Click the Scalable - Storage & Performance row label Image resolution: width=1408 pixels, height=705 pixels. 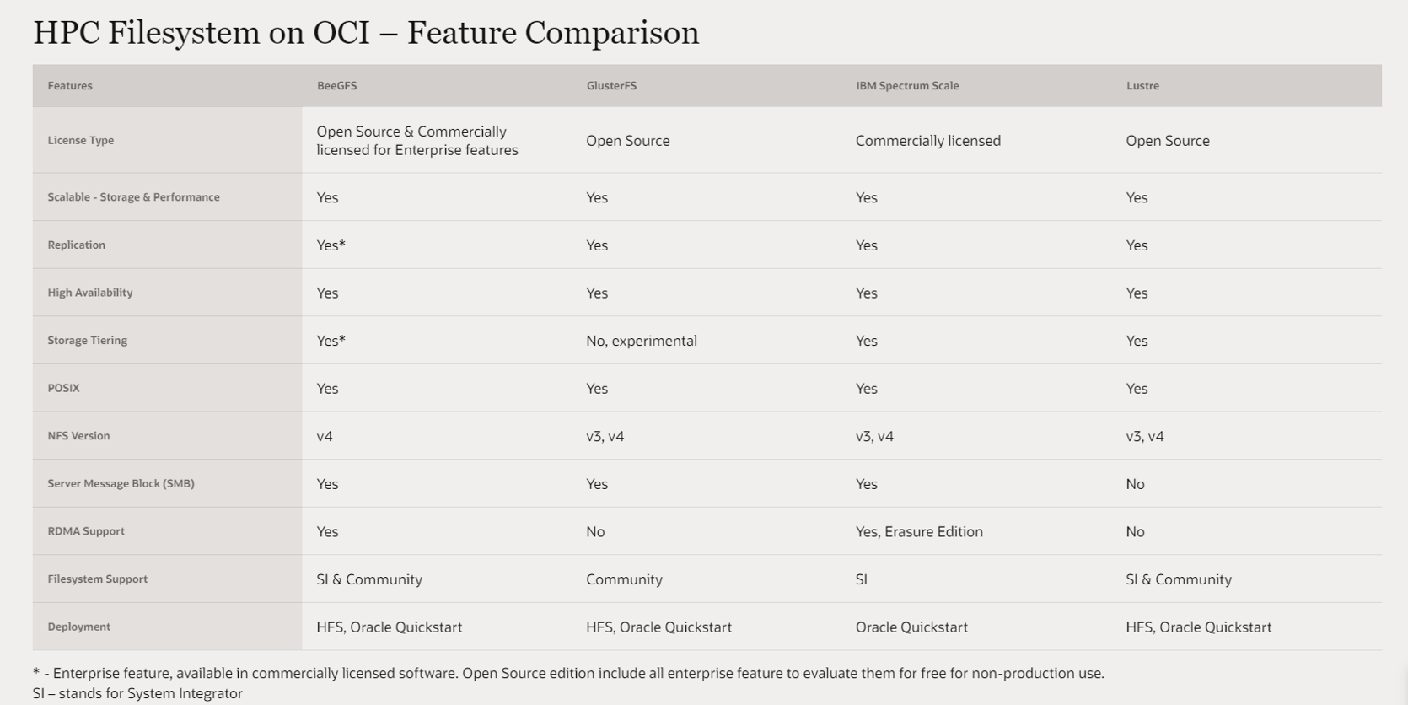[x=133, y=197]
